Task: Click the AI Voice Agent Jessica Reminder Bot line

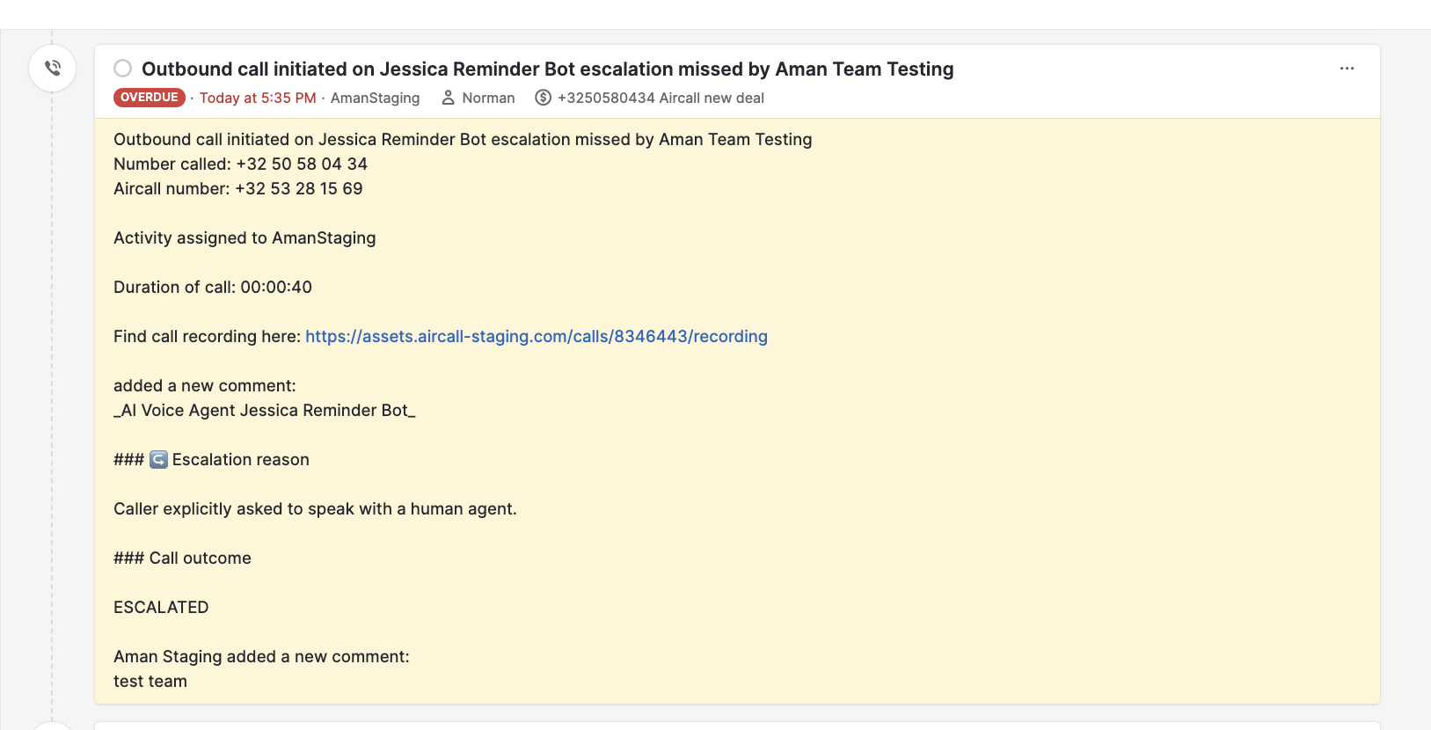Action: click(x=265, y=410)
